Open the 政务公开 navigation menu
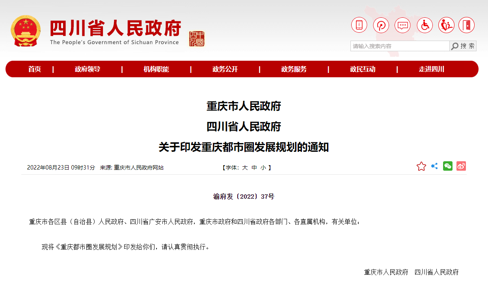This screenshot has height=287, width=488. point(225,69)
